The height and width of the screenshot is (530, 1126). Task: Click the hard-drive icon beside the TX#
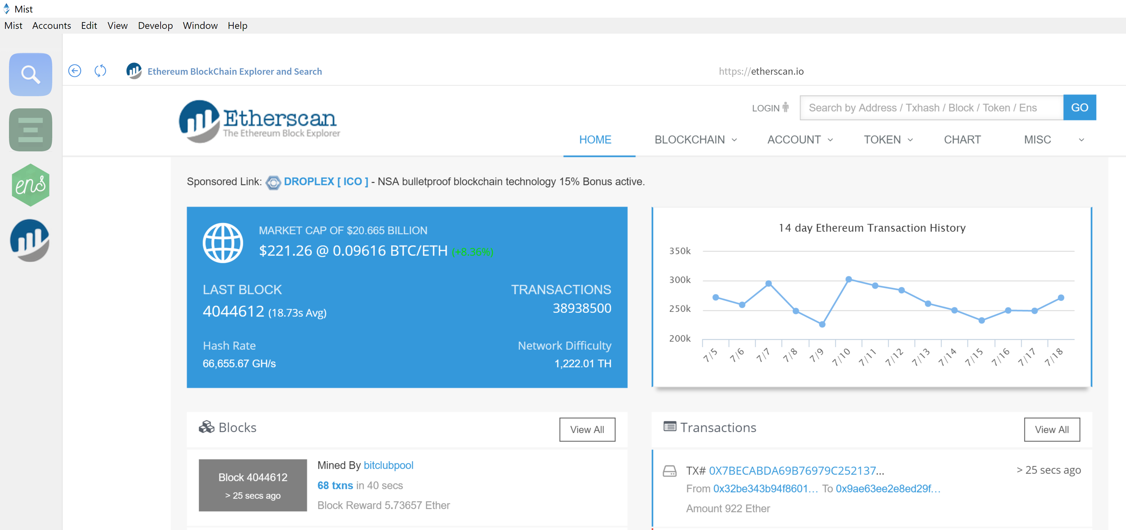[x=670, y=471]
